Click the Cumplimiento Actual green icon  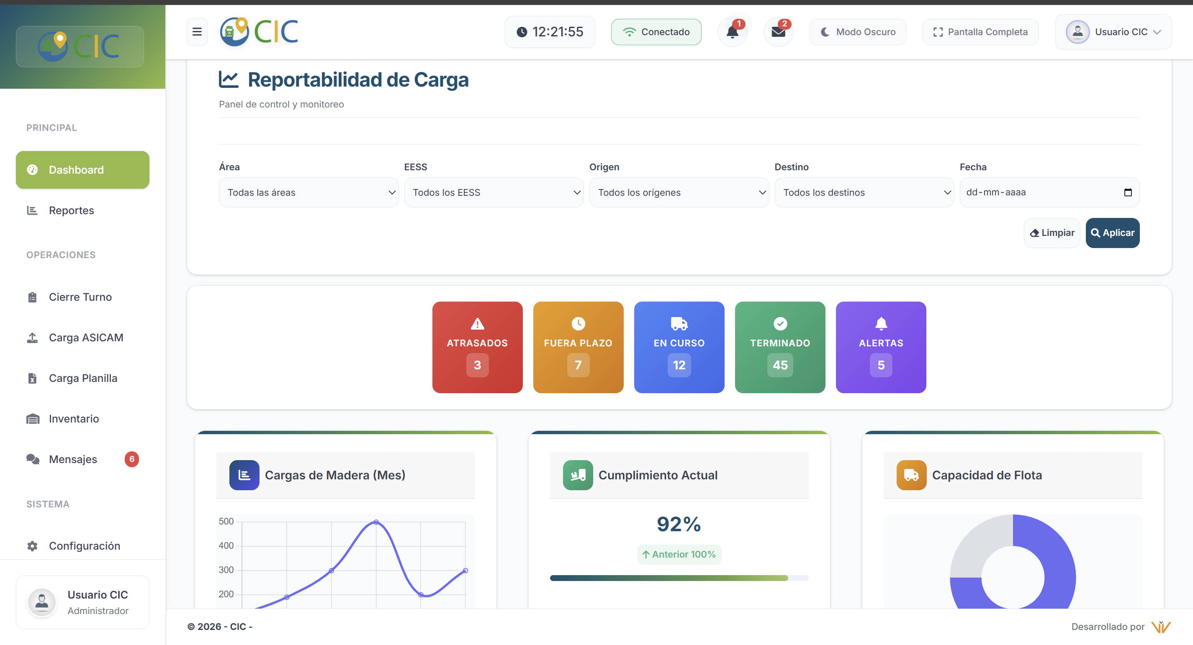pyautogui.click(x=578, y=475)
